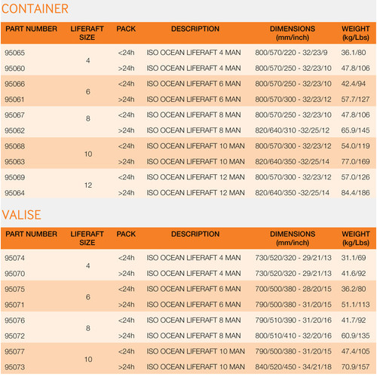This screenshot has height=377, width=377.
Task: Click the 57.7/127 weight value
Action: click(355, 100)
